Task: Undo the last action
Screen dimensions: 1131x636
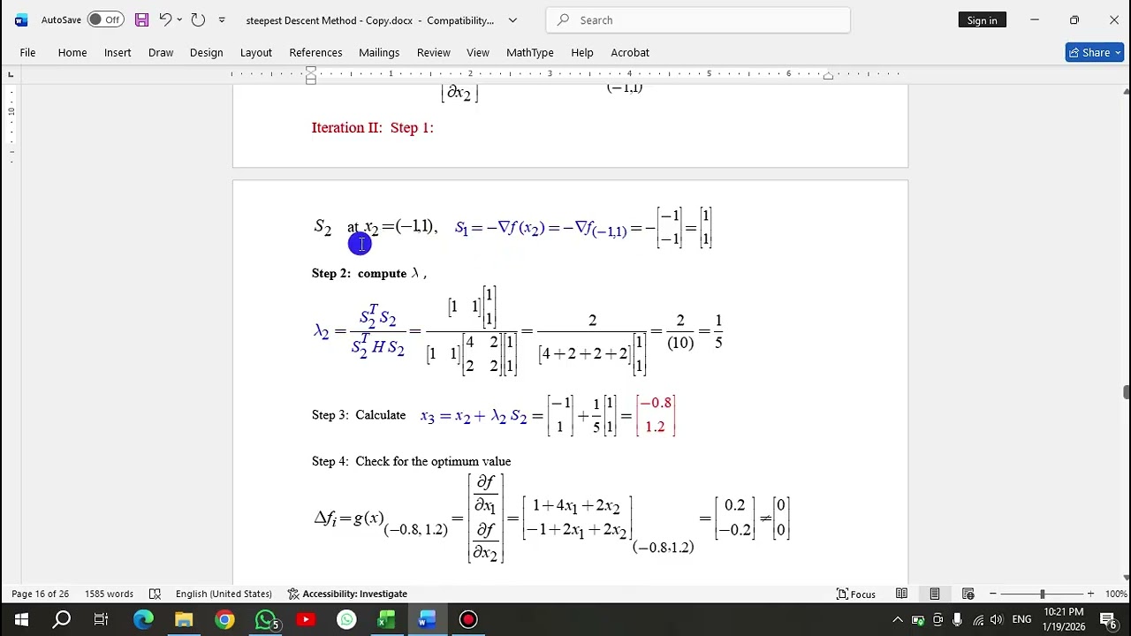Action: pos(165,19)
